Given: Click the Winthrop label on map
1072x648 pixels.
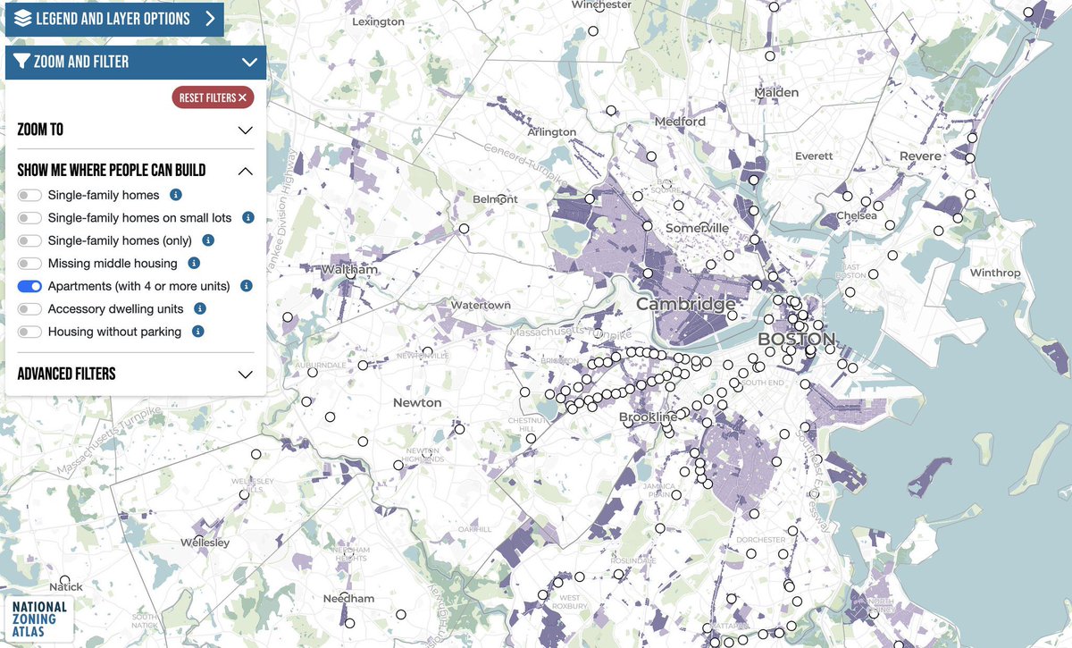Looking at the screenshot, I should click(x=995, y=273).
